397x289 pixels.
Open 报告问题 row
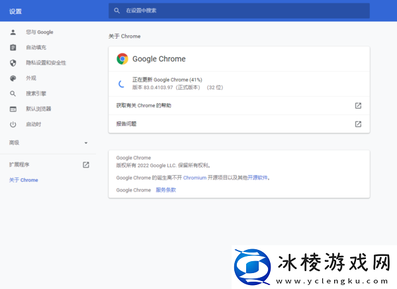point(239,124)
